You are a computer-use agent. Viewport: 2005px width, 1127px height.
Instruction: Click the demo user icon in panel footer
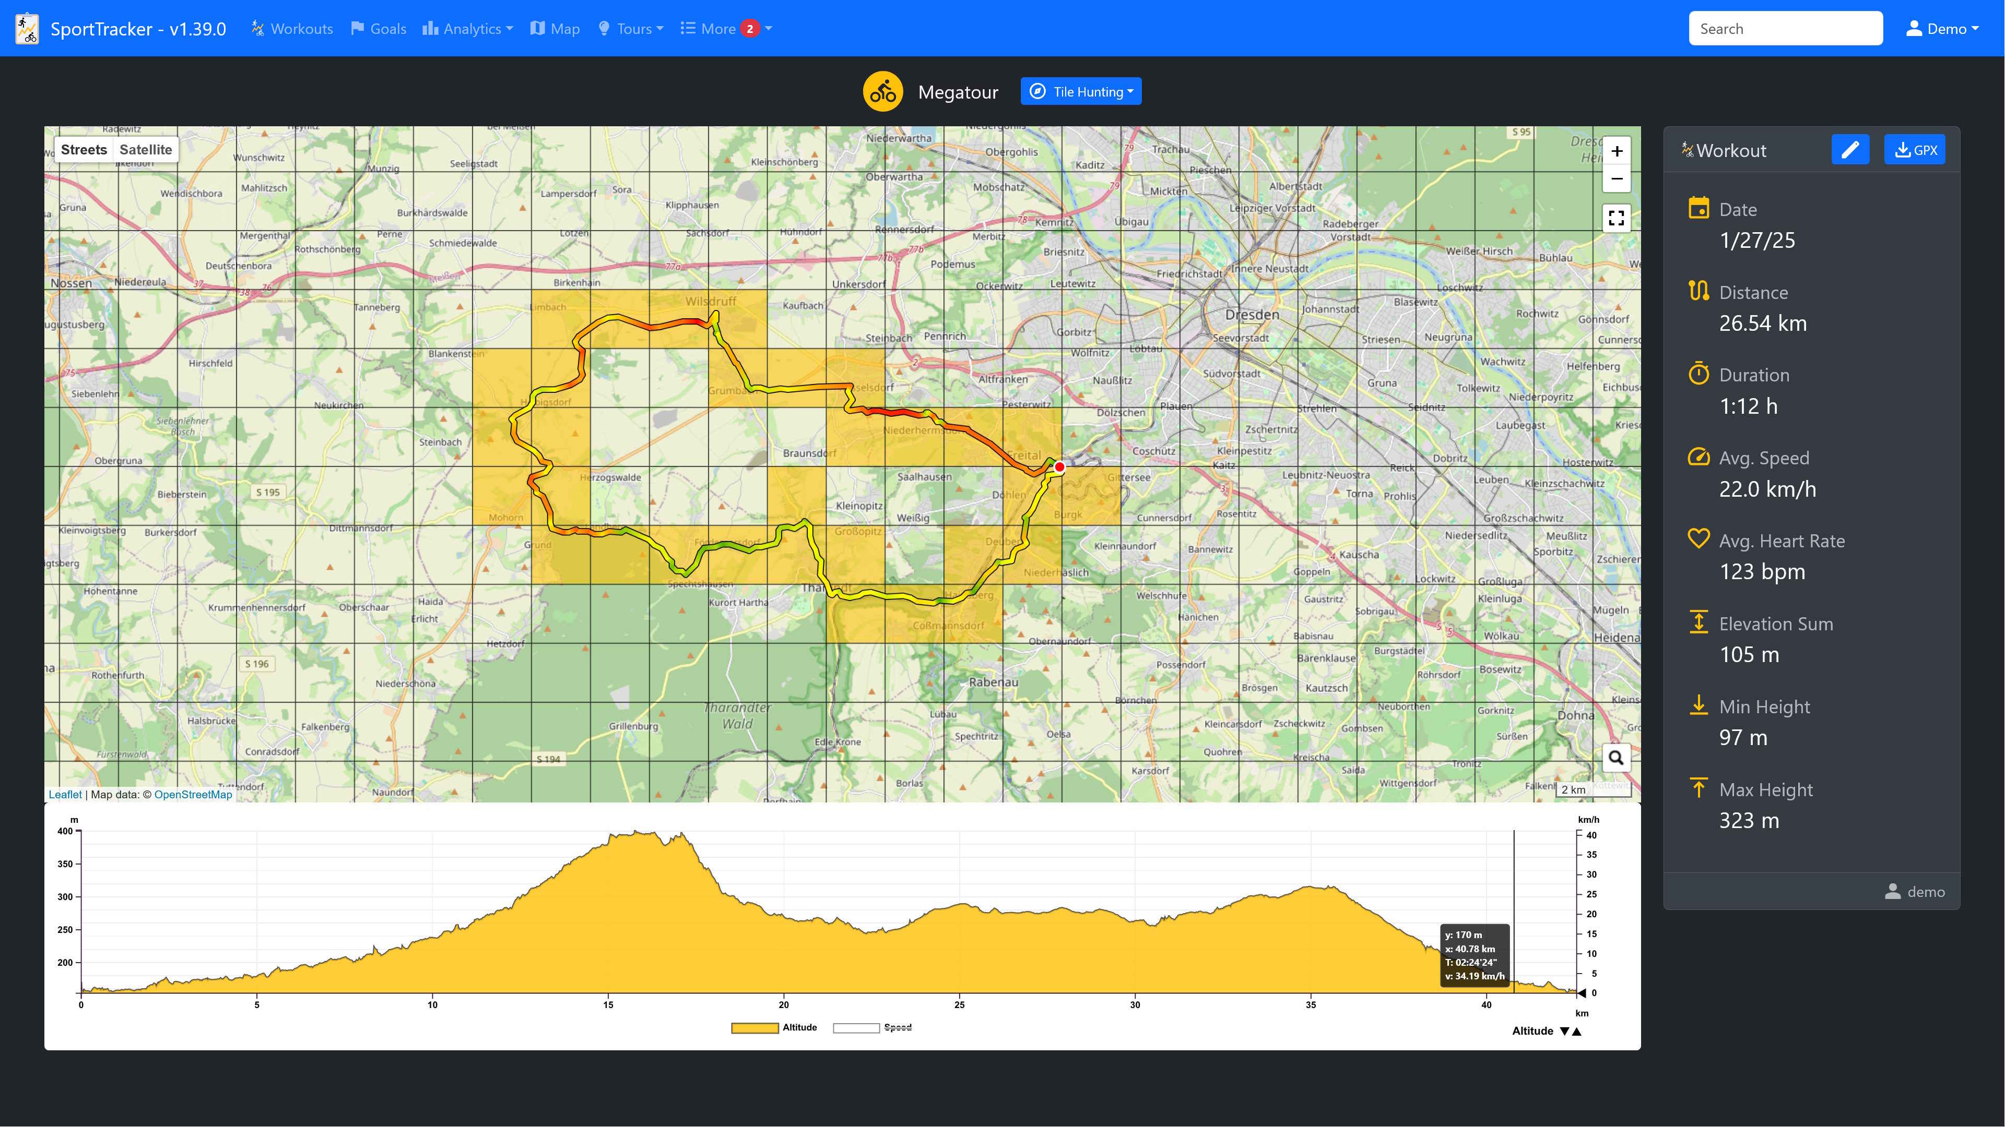pyautogui.click(x=1893, y=891)
